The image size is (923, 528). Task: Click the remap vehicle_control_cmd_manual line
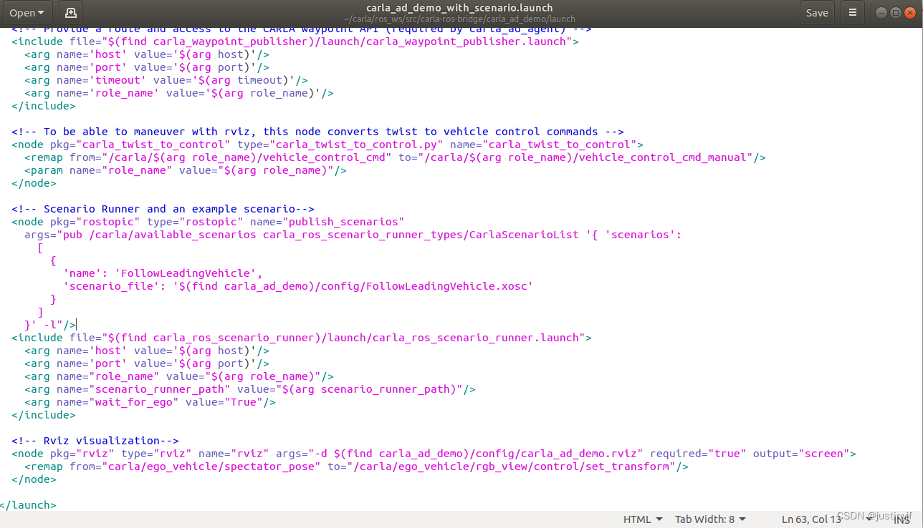pos(395,157)
